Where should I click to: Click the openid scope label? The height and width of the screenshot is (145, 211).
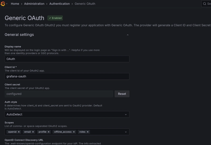(x=12, y=132)
